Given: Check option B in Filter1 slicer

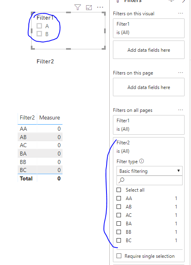Looking at the screenshot, I should [x=39, y=34].
